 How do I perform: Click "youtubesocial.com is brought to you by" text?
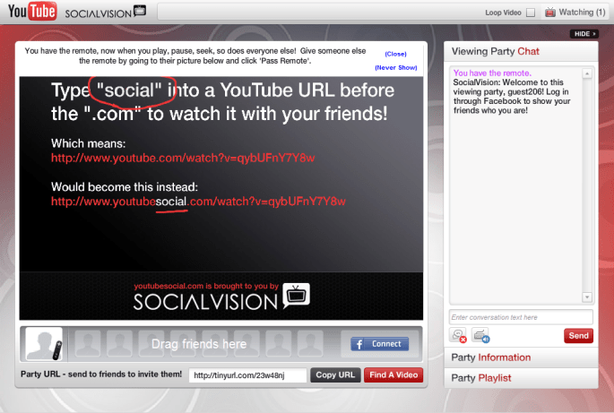point(206,286)
